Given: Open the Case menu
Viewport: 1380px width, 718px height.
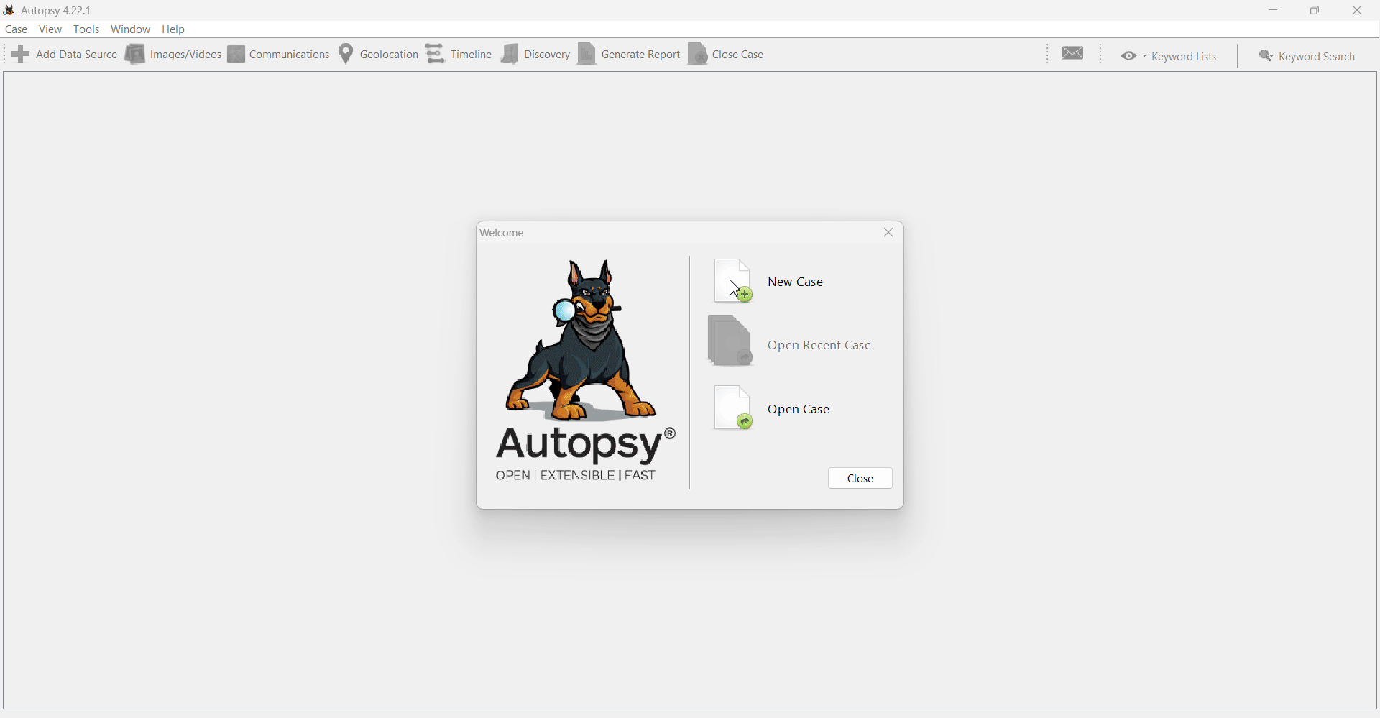Looking at the screenshot, I should [x=16, y=29].
